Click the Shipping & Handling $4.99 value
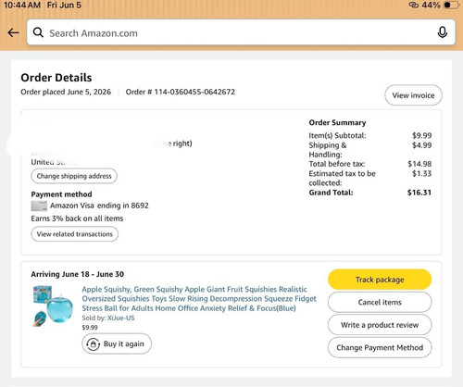Viewport: 463px width, 387px height. click(x=422, y=145)
